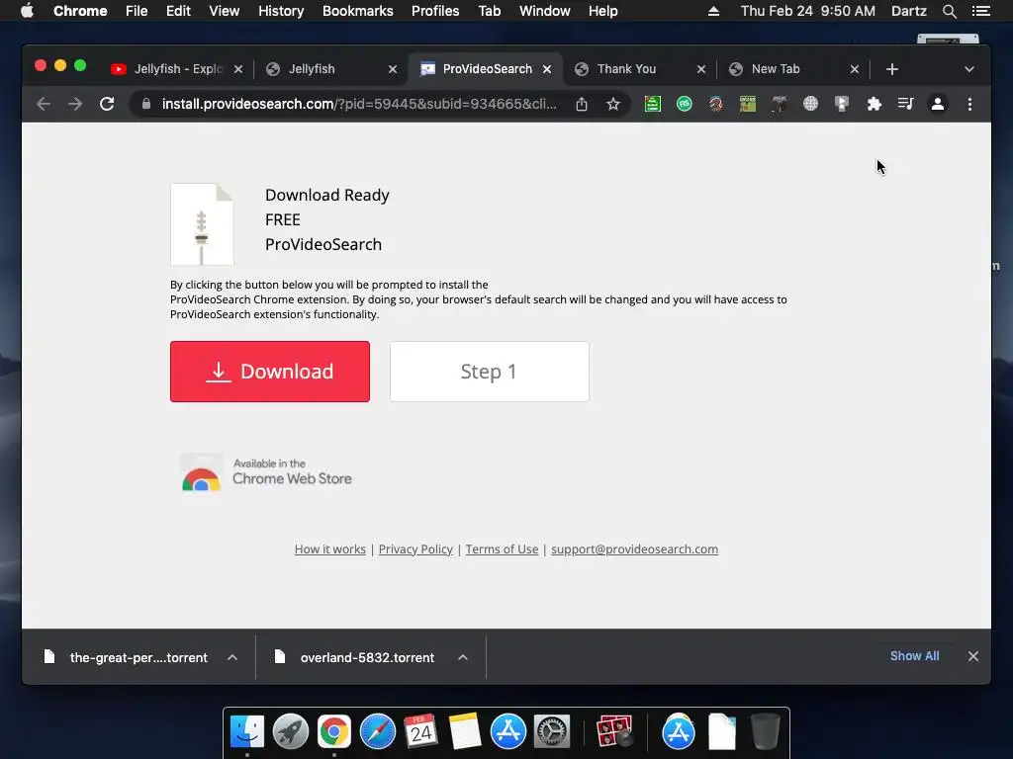Click Show All downloads
This screenshot has height=759, width=1013.
[915, 656]
